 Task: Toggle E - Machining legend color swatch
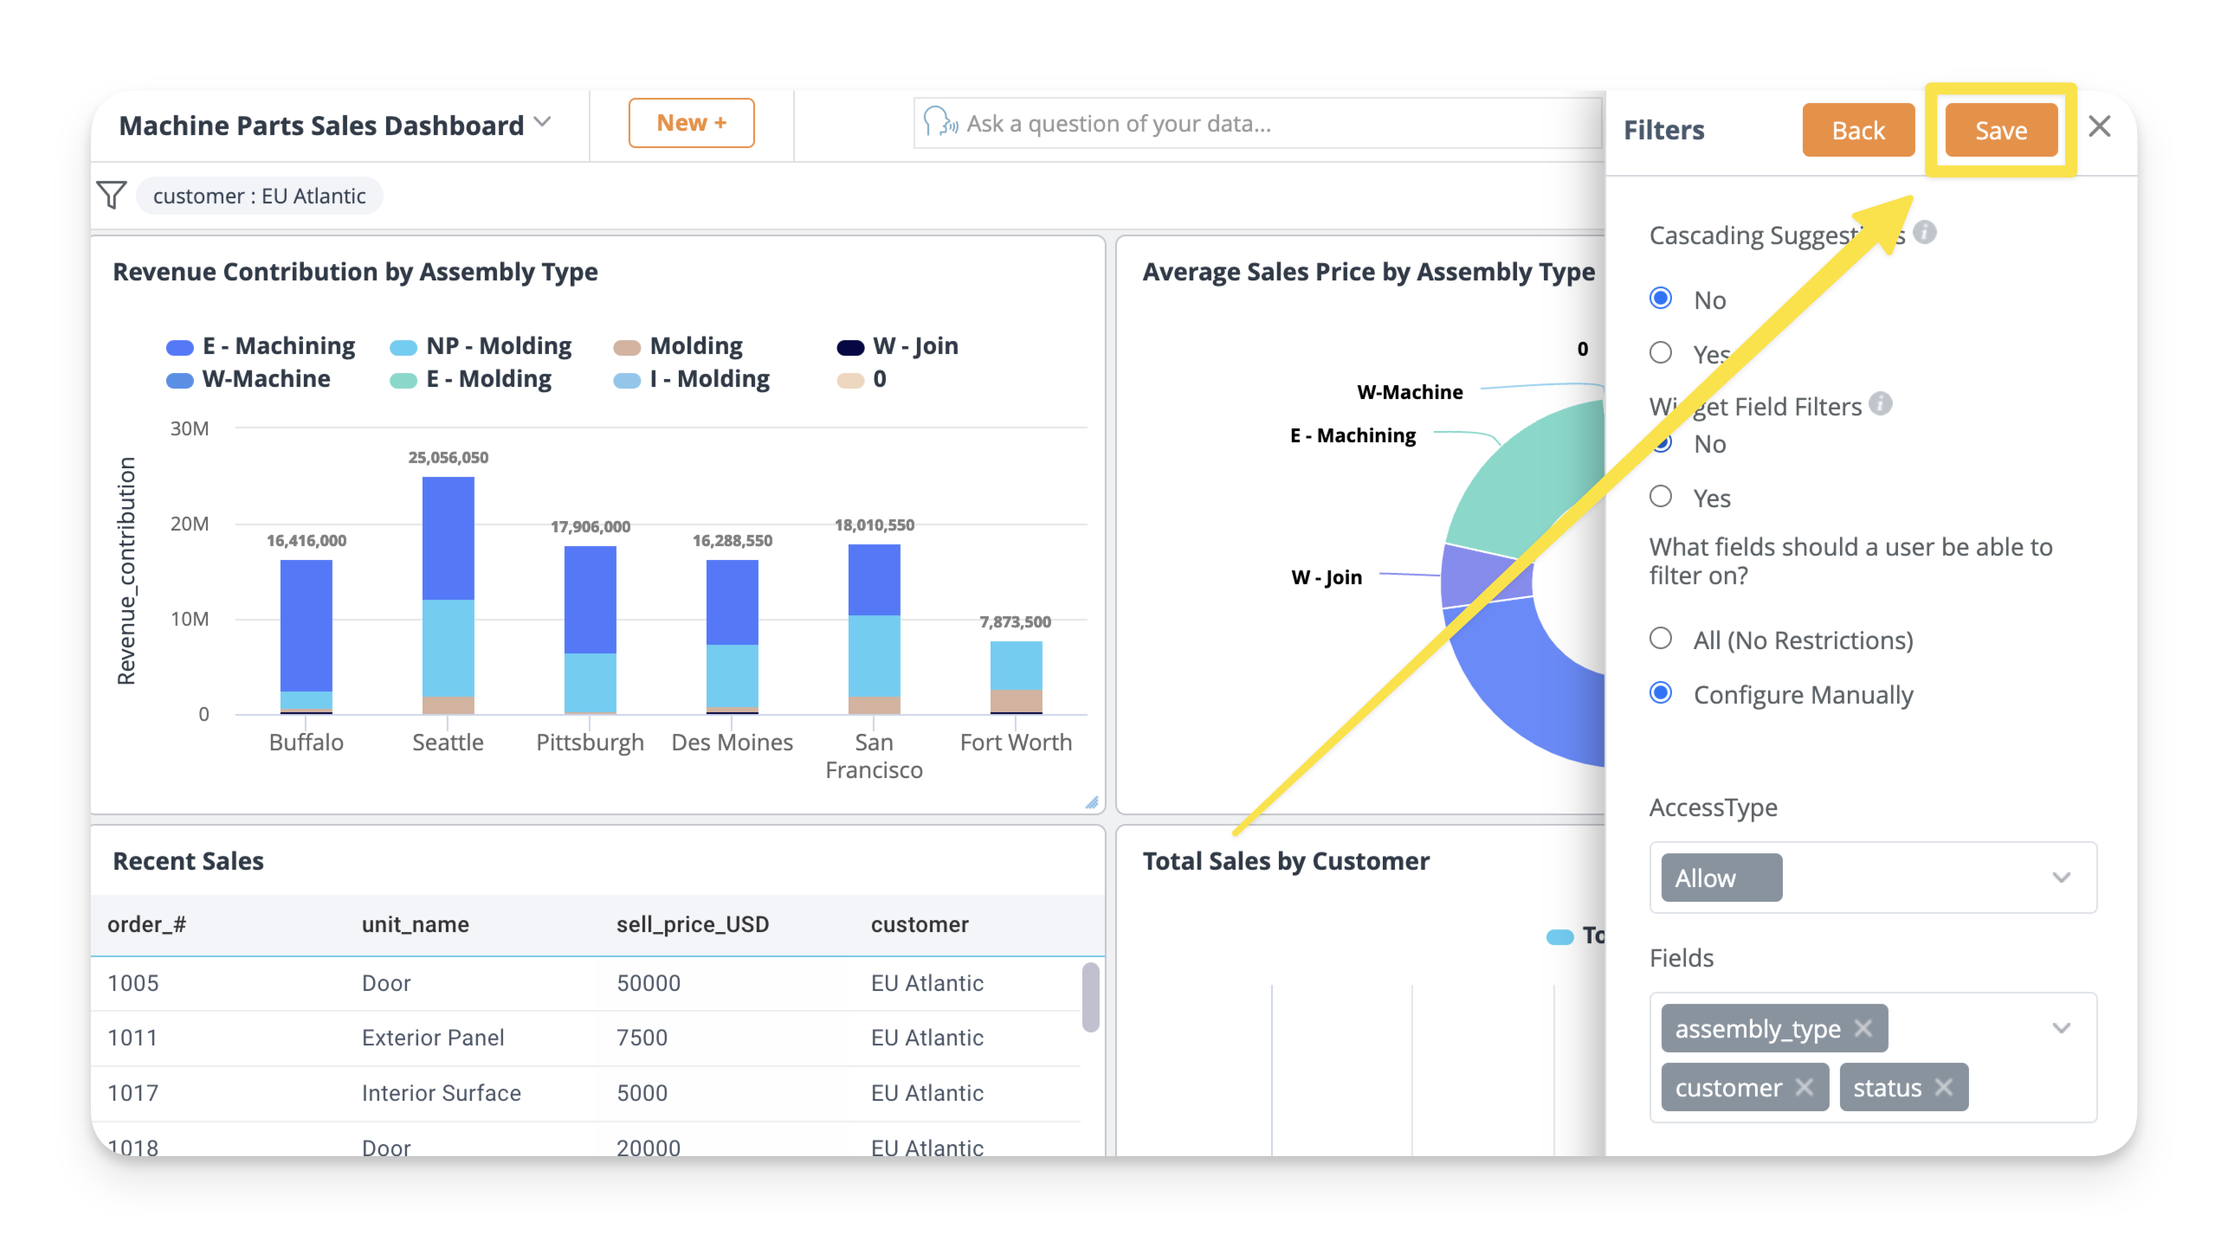pyautogui.click(x=180, y=347)
